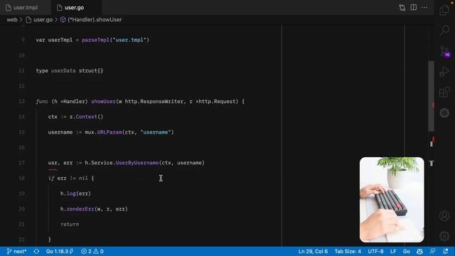Click Context() call on line 14
Image resolution: width=455 pixels, height=256 pixels.
click(x=90, y=117)
